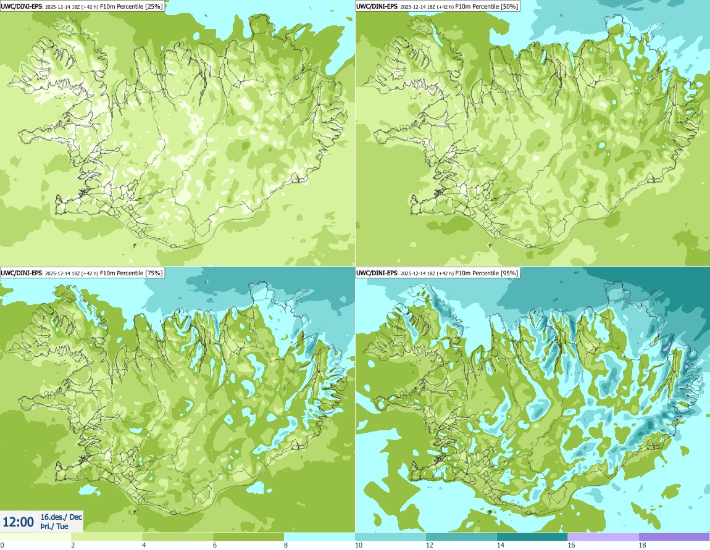710x550 pixels.
Task: Pick the 18+ purple legend swatch
Action: tap(674, 537)
